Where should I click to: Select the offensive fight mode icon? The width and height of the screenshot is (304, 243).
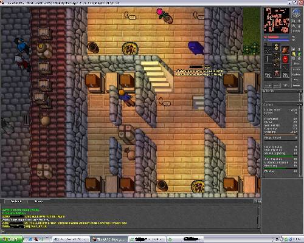click(x=294, y=49)
